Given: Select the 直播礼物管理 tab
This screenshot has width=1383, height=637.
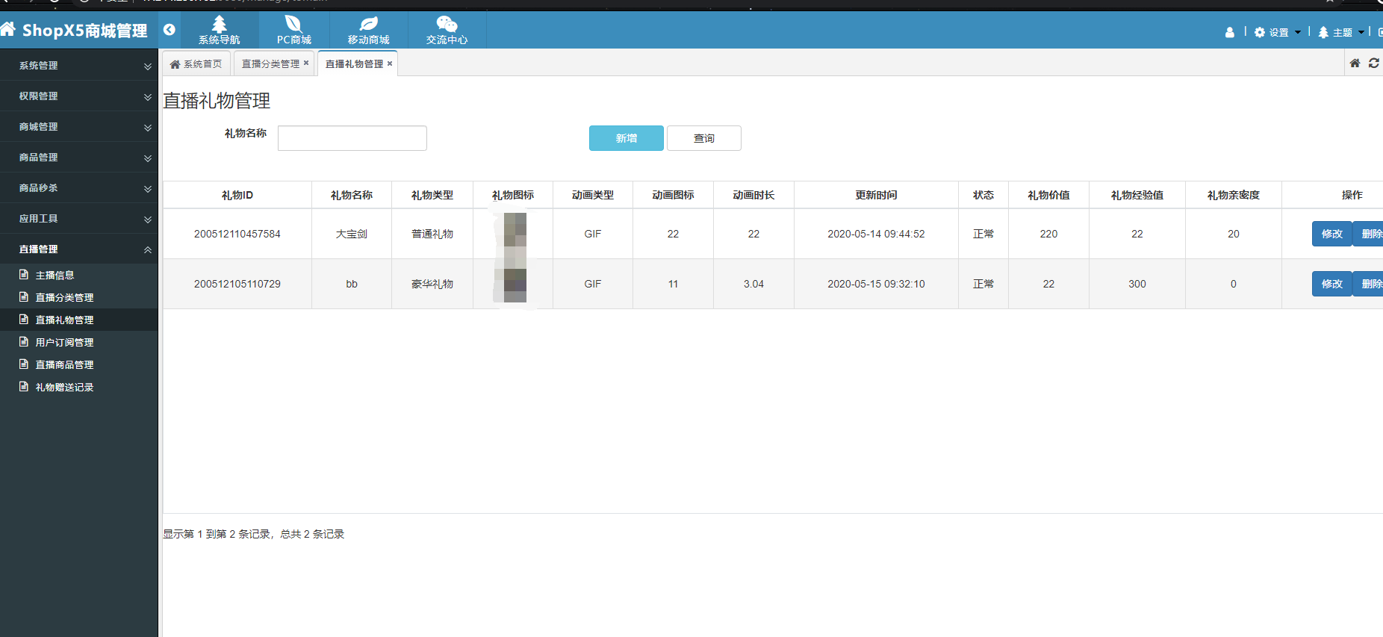Looking at the screenshot, I should (354, 64).
